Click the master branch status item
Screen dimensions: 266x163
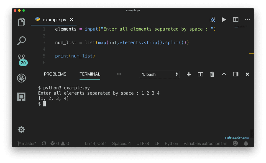tap(27, 144)
